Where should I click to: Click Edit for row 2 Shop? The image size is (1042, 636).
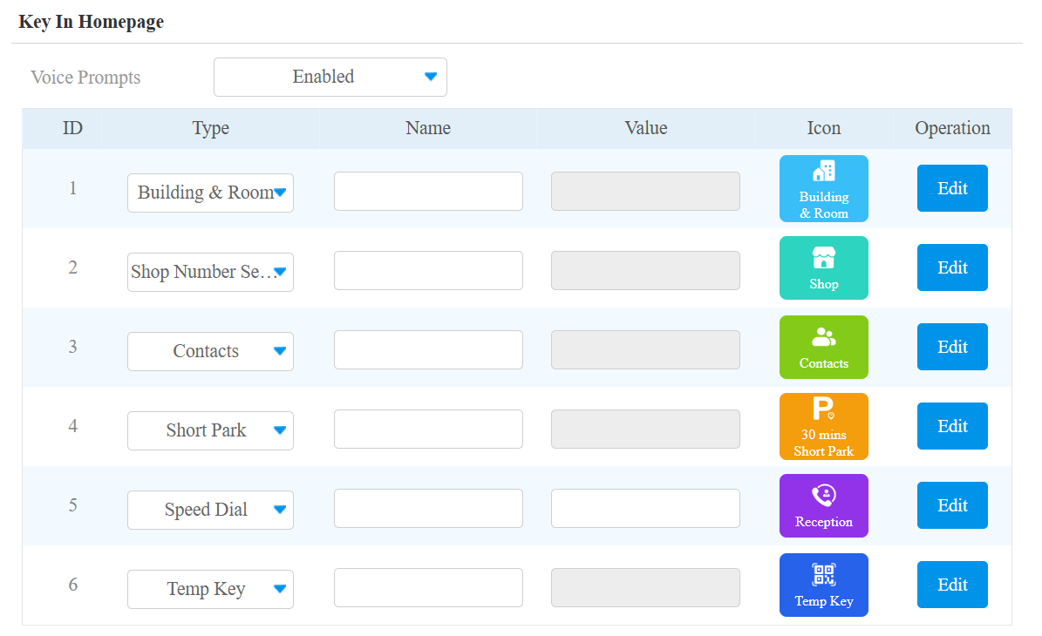(952, 267)
